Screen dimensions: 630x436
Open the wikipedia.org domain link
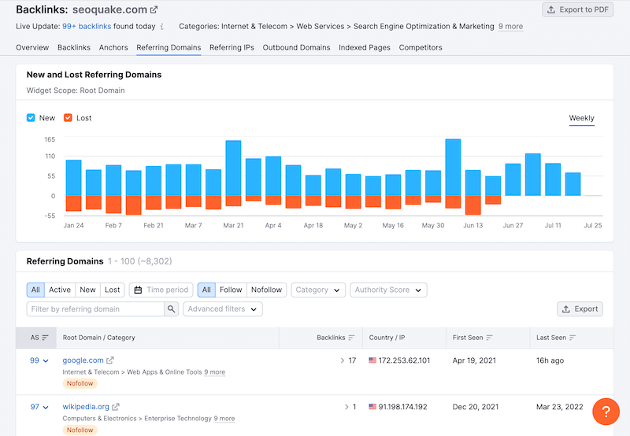pyautogui.click(x=87, y=407)
